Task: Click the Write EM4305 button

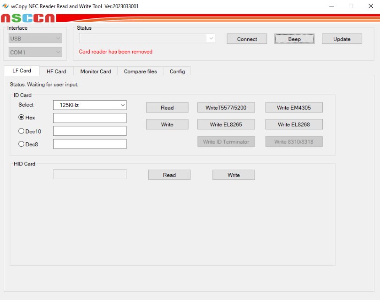Action: pos(294,107)
